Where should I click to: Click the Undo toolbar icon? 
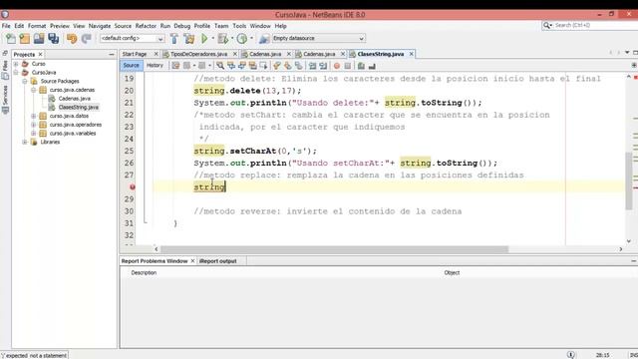tap(72, 39)
